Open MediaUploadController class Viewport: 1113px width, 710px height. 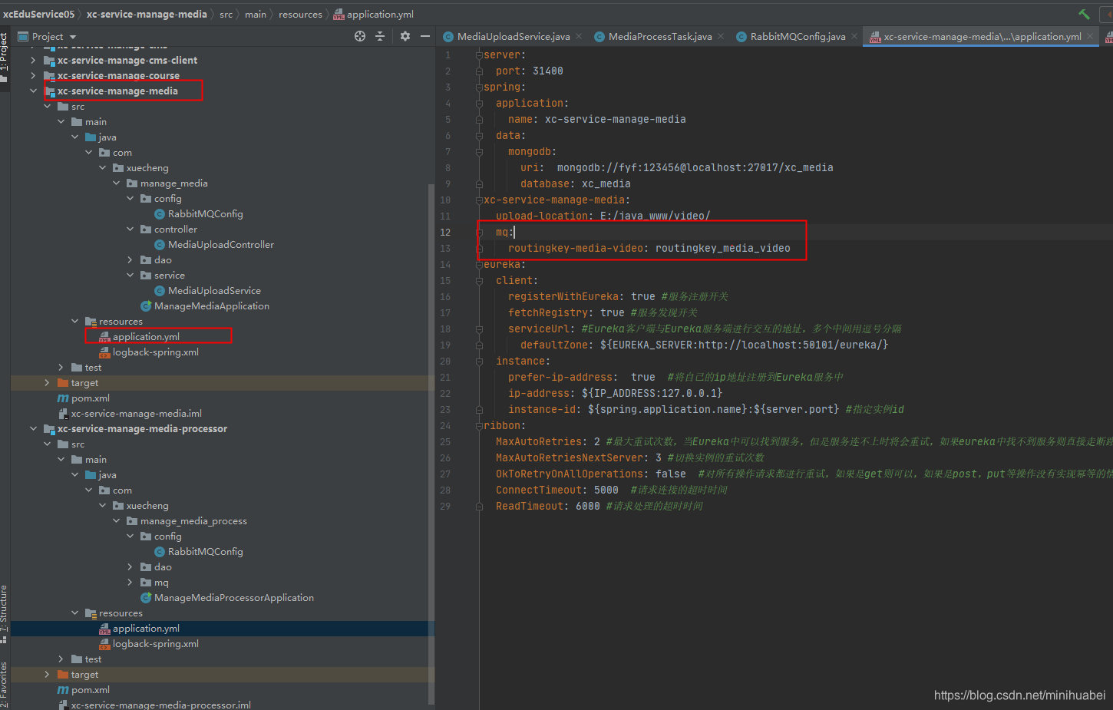tap(220, 244)
